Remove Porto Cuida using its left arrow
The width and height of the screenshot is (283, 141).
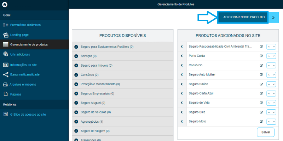tap(182, 56)
